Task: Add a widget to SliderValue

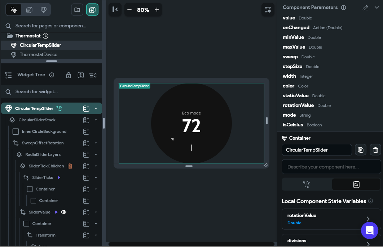Action: coord(86,212)
